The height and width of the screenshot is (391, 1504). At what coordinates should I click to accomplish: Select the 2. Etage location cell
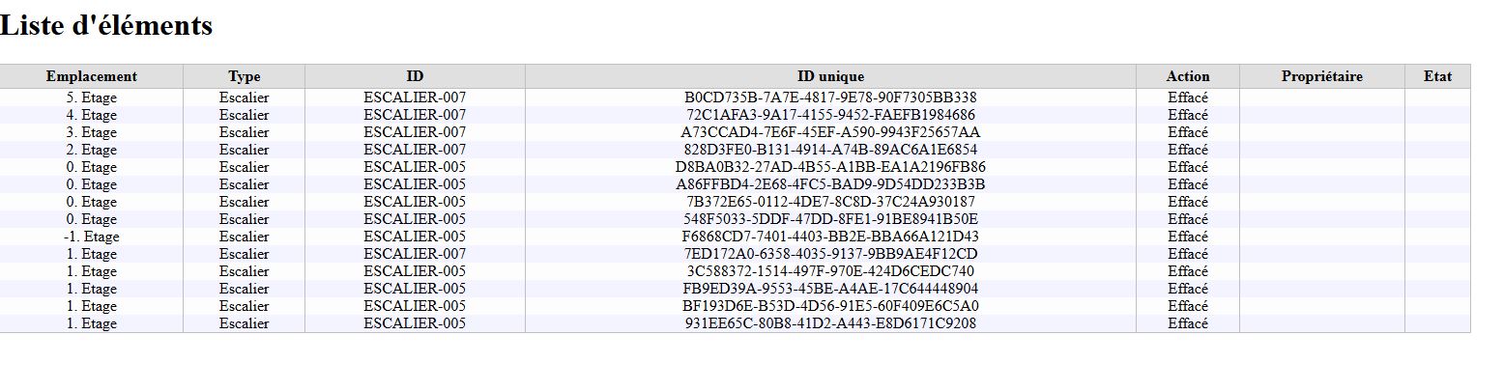(92, 150)
